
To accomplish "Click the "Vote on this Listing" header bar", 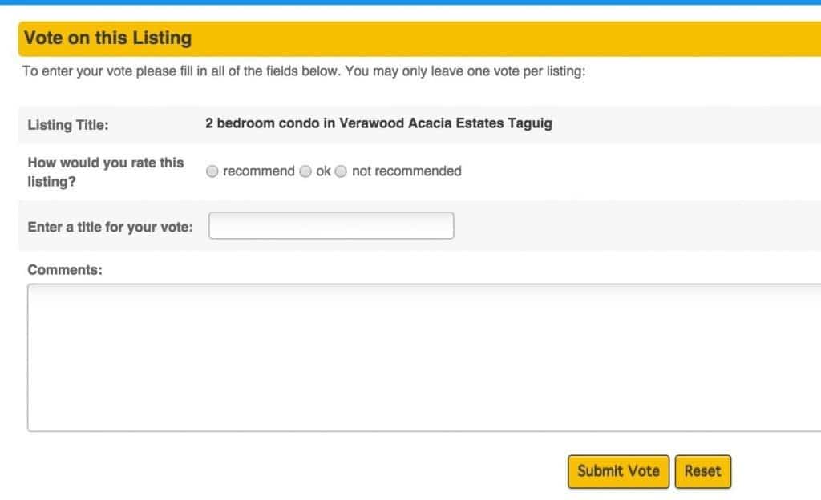I will 108,38.
